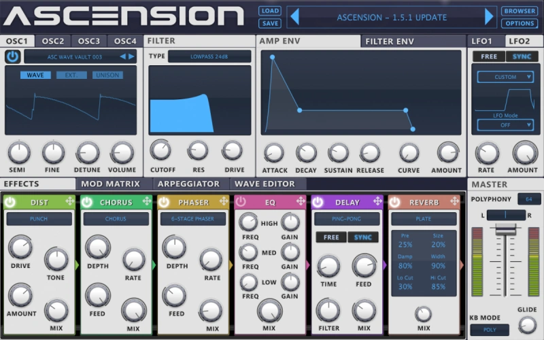Click the delay TIME knob

[328, 266]
